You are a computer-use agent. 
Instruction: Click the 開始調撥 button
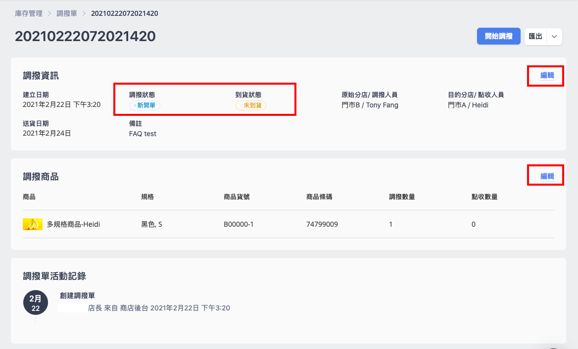click(498, 36)
